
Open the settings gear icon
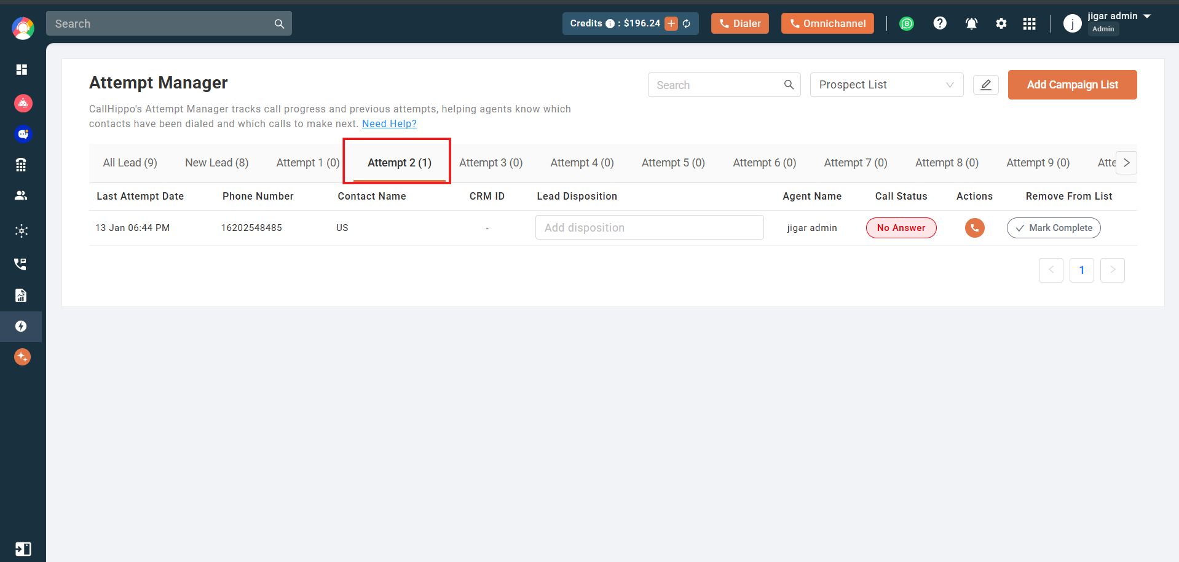pyautogui.click(x=1001, y=23)
